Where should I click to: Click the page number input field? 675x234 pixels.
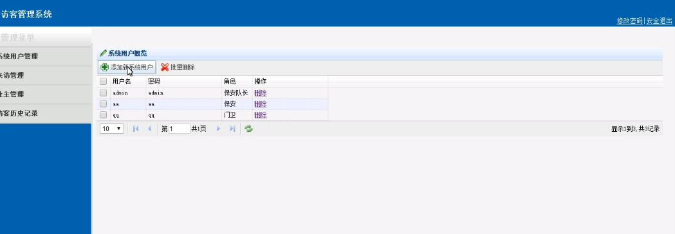(x=180, y=129)
